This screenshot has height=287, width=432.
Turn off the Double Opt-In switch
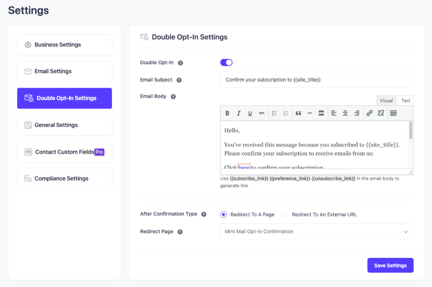click(226, 63)
